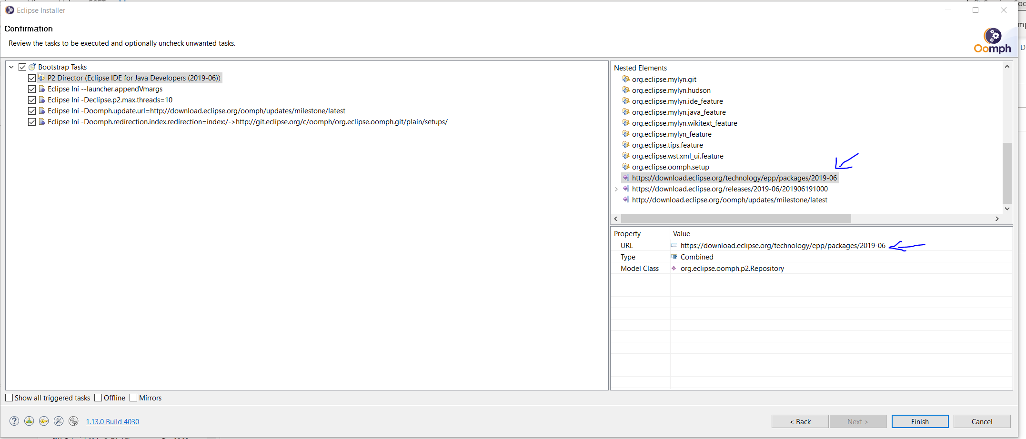Click the org.eclipse.tips.feature requirement icon
1026x439 pixels.
626,145
